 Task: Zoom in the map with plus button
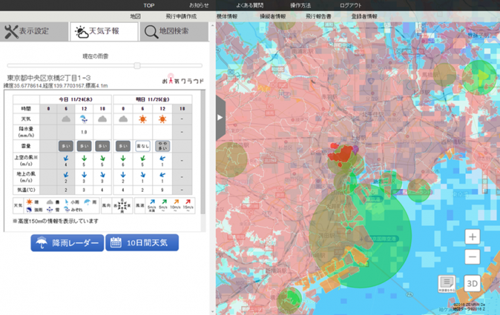point(473,237)
